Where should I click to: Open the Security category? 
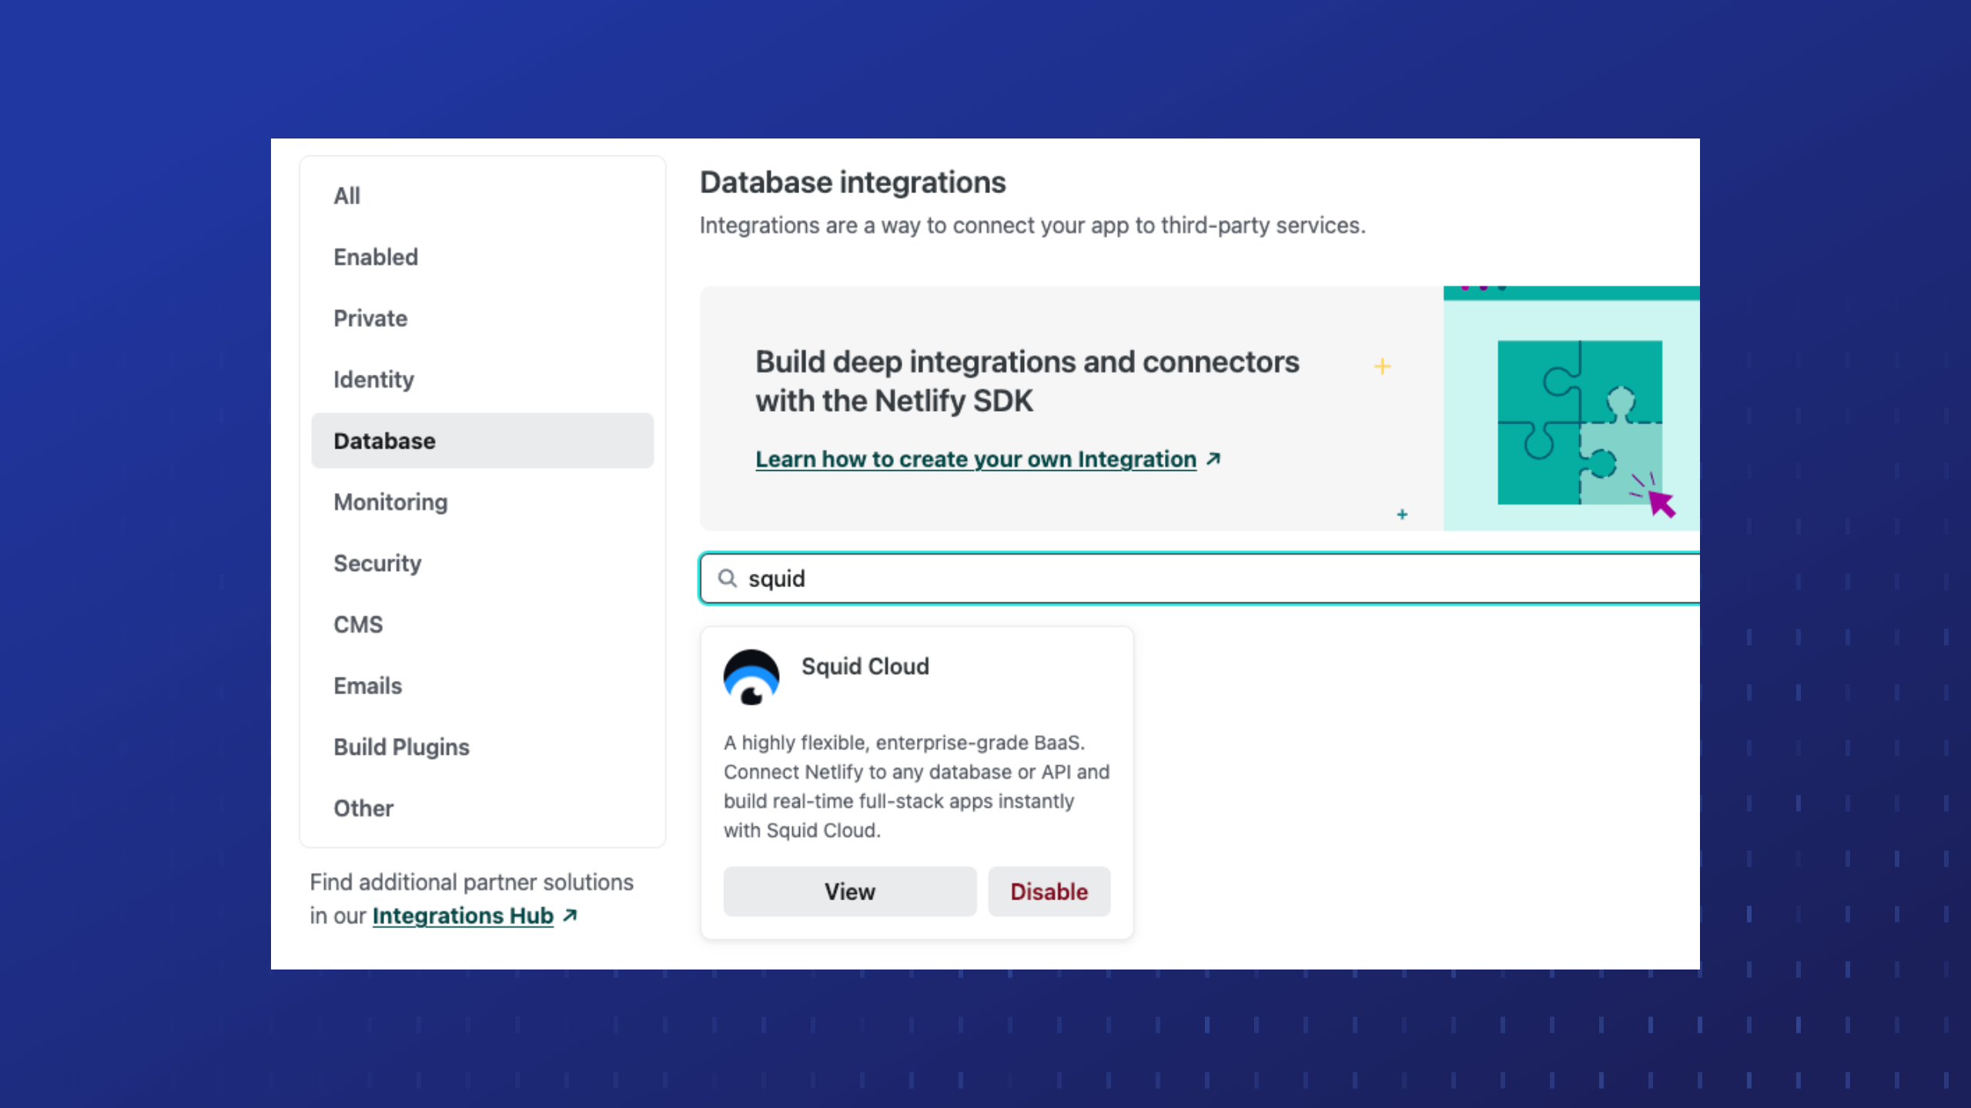[377, 563]
